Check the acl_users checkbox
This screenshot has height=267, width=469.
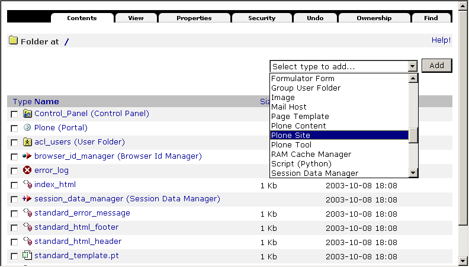(14, 143)
